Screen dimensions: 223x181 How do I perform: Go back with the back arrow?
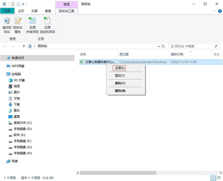pyautogui.click(x=5, y=46)
